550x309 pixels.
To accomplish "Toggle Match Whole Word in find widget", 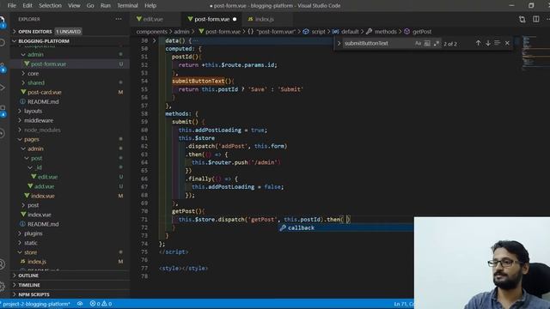I will 427,44.
